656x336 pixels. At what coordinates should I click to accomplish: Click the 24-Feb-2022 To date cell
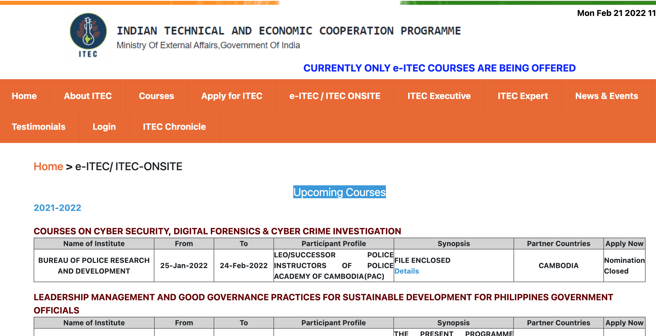(x=244, y=266)
